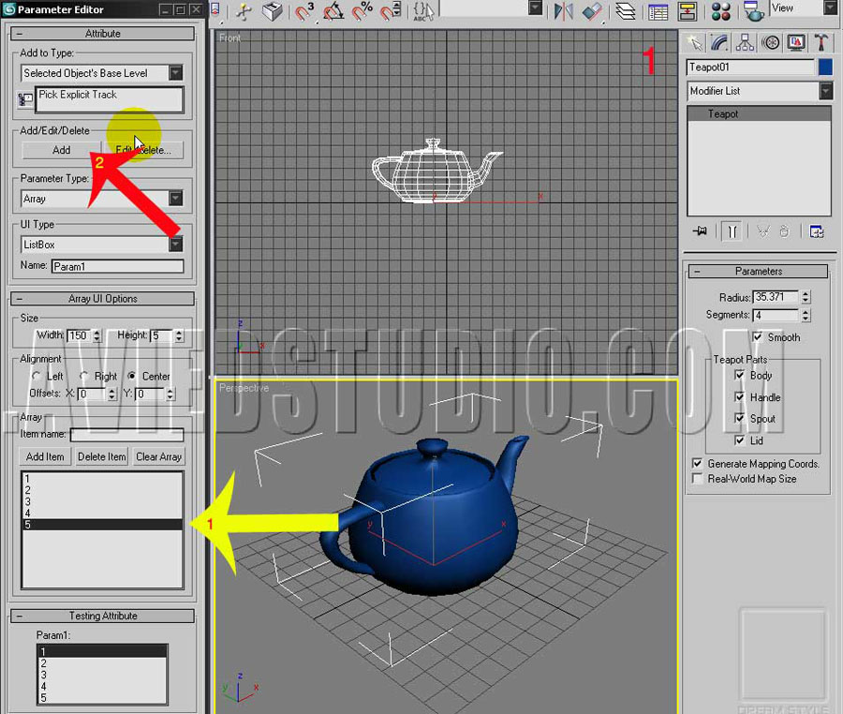This screenshot has height=714, width=843.
Task: Open the UI Type ListBox dropdown
Action: [x=176, y=245]
